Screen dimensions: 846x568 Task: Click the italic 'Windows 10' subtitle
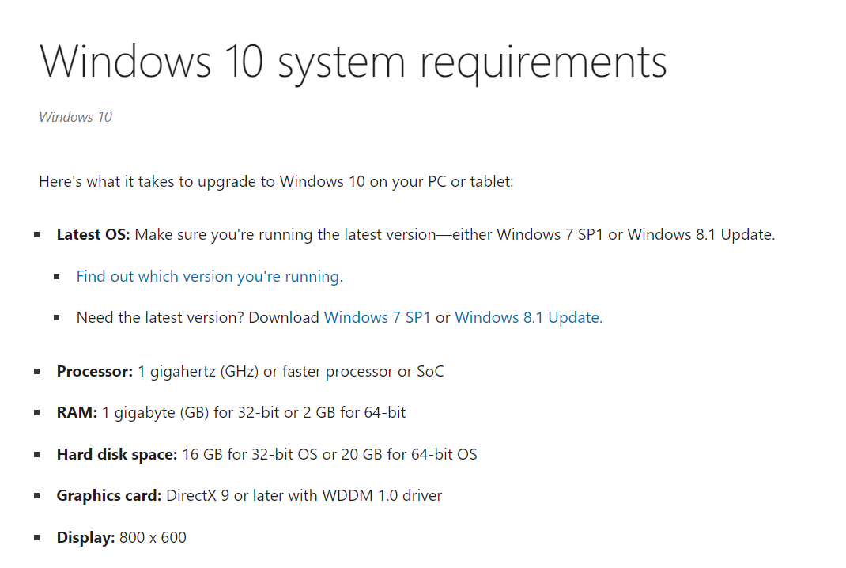click(76, 117)
